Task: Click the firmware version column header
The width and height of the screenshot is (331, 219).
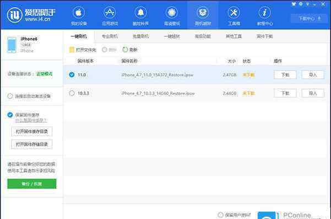Action: pyautogui.click(x=85, y=61)
